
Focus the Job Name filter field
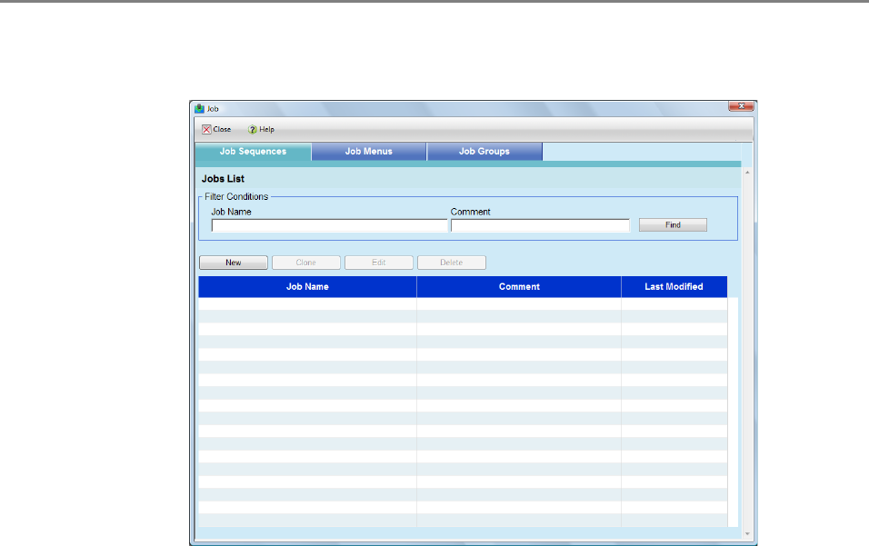(328, 225)
